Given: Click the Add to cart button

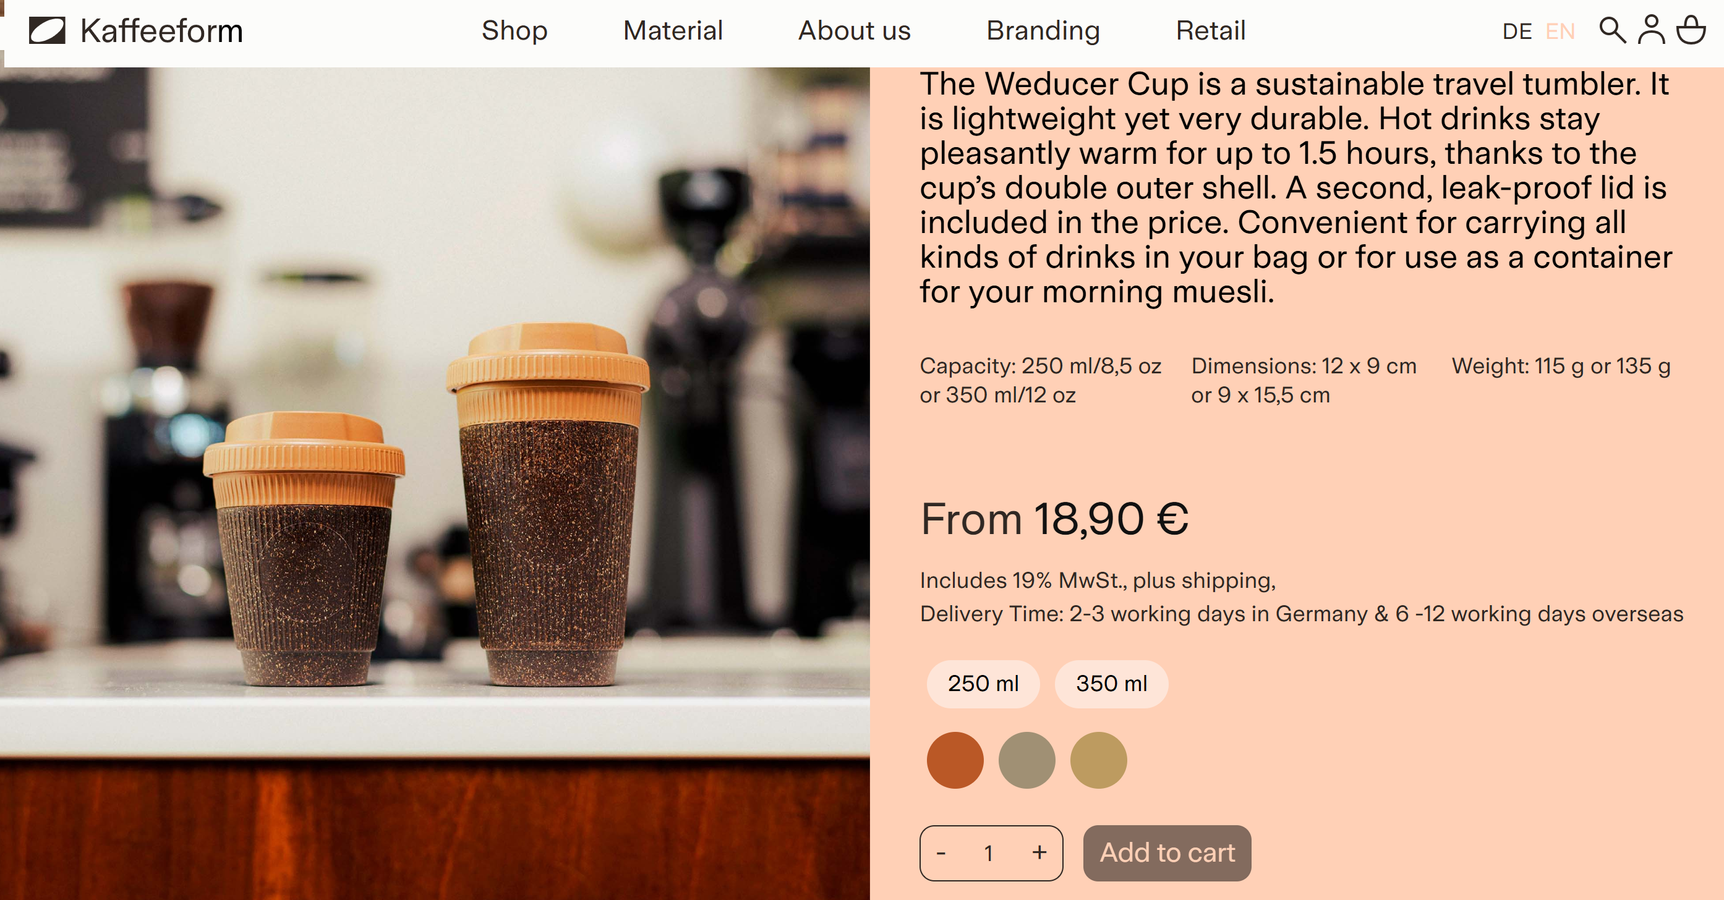Looking at the screenshot, I should click(1166, 852).
